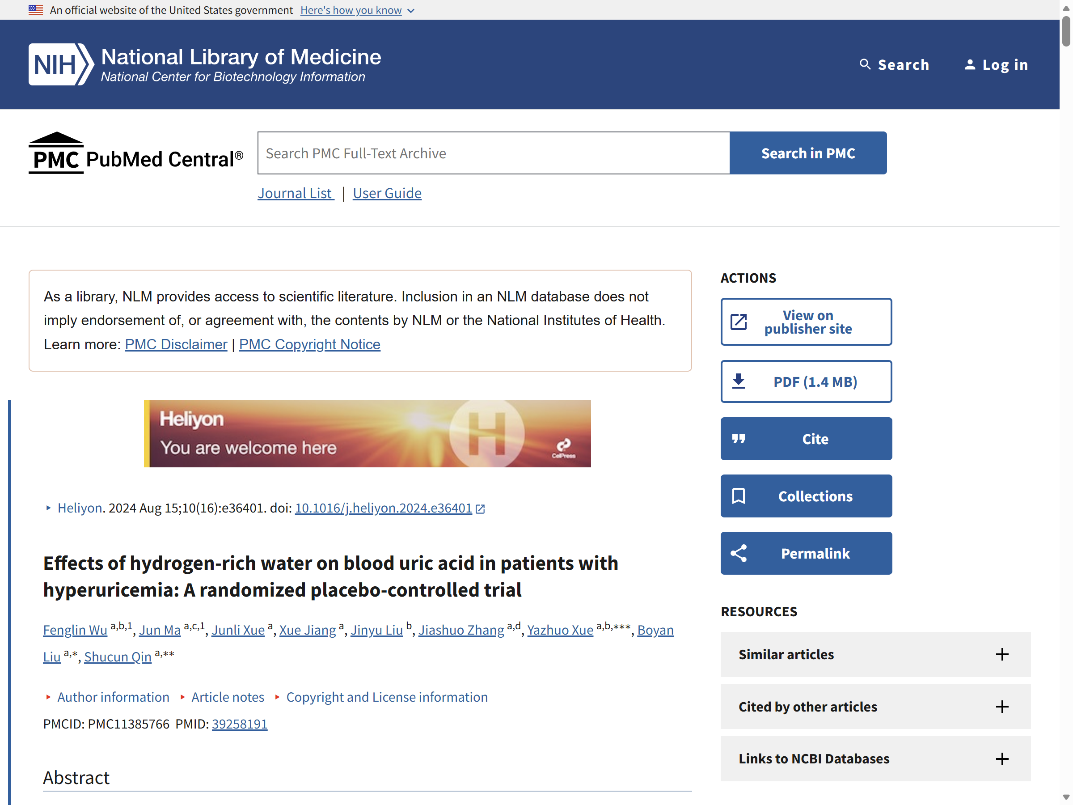1073x805 pixels.
Task: Click the Heliyon banner image
Action: 367,434
